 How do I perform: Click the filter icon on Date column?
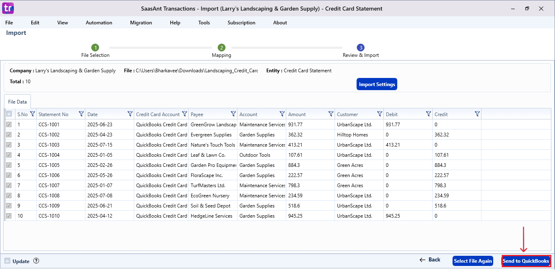coord(130,114)
